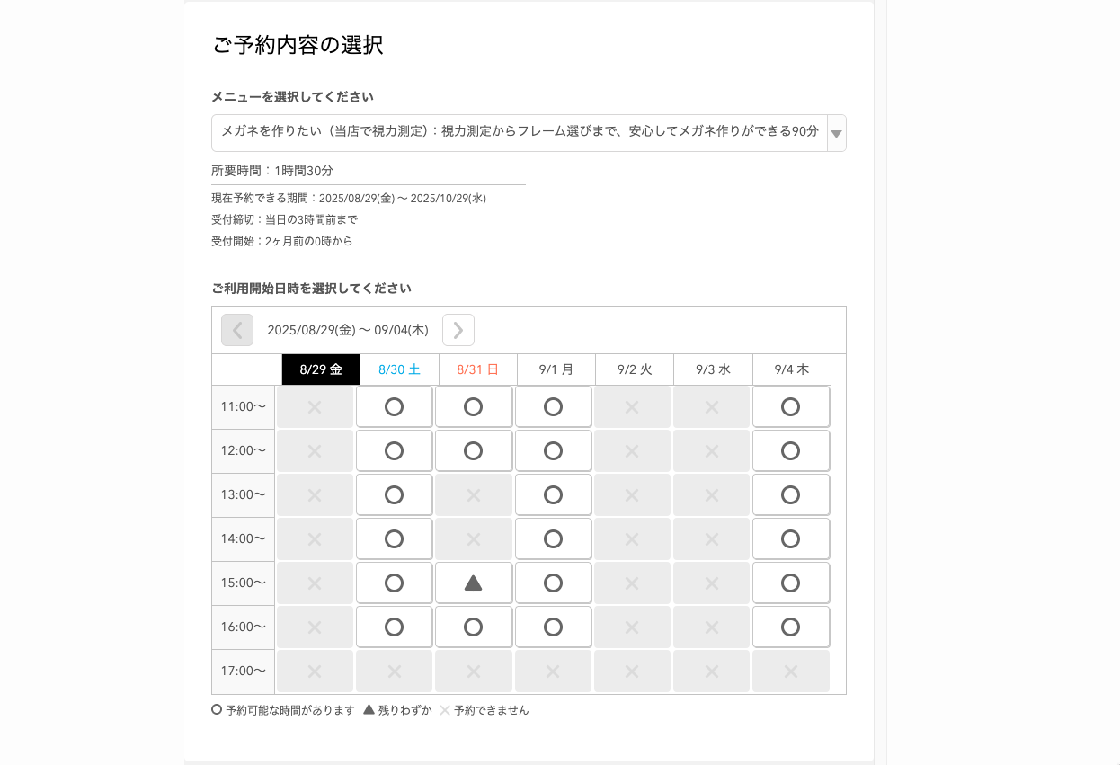Choose the 13:00 slot on 9/4
Image resolution: width=1120 pixels, height=765 pixels.
tap(790, 494)
